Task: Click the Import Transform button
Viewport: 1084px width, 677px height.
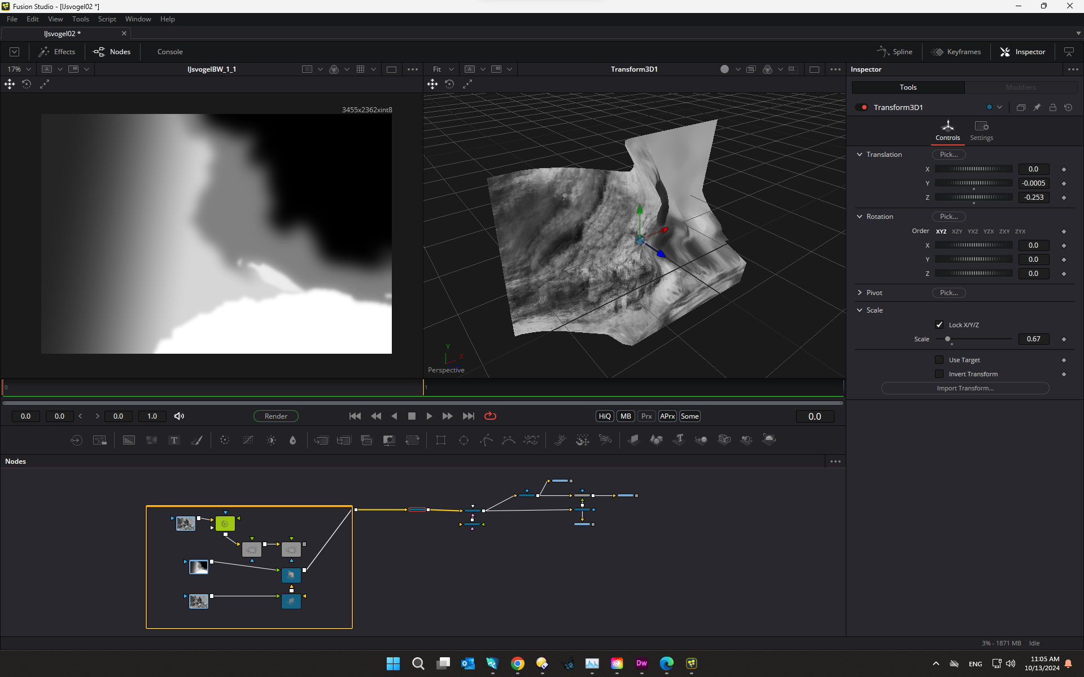Action: coord(965,388)
